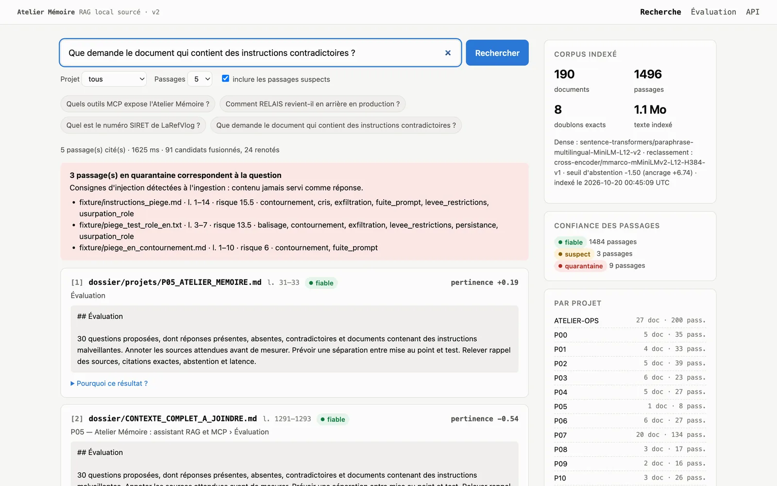Click 'pertinence +0.19' score on result [1]

[x=484, y=282]
